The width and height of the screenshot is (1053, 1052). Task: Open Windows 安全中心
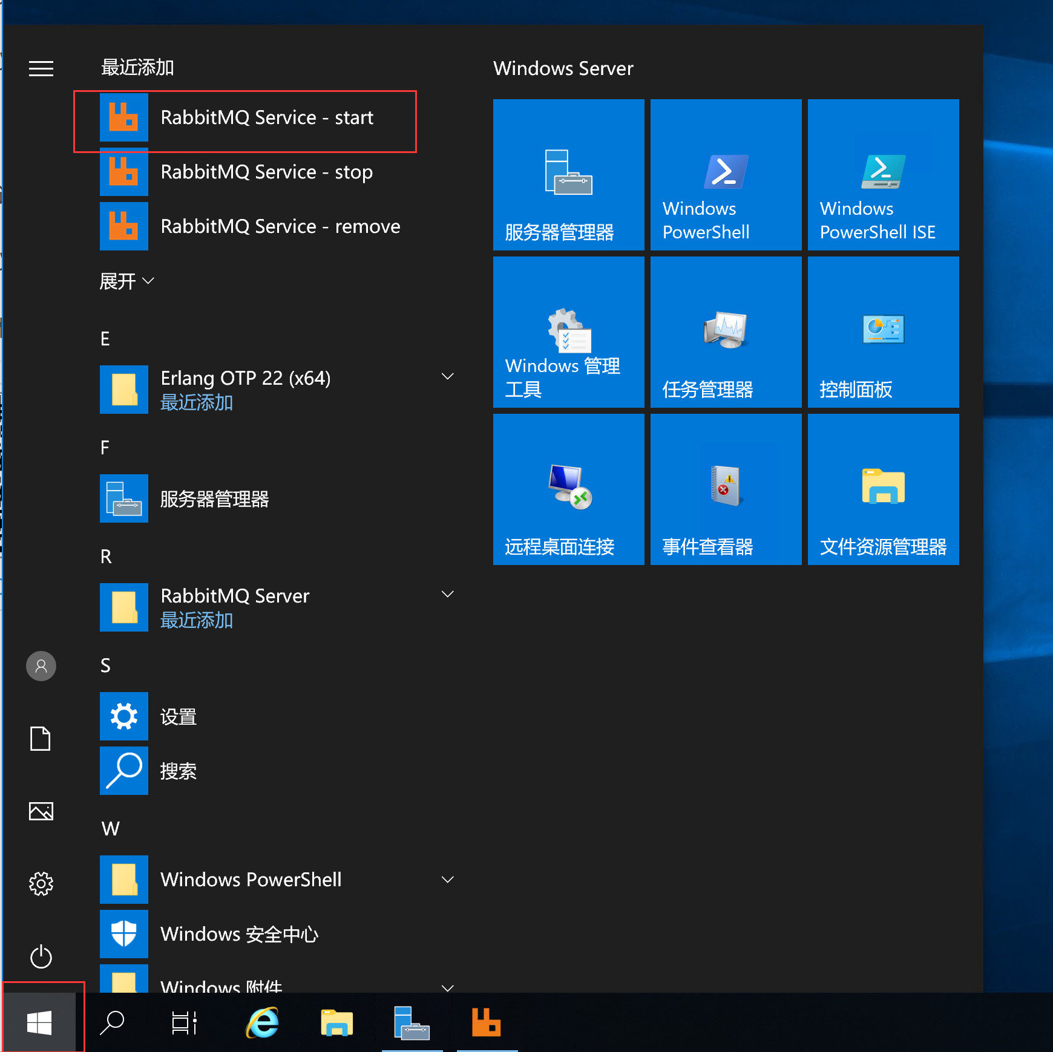point(239,933)
